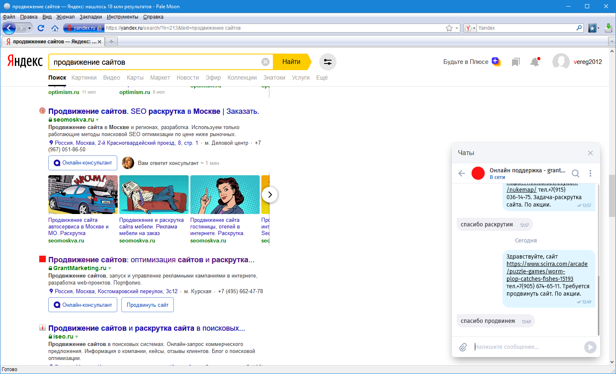616x374 pixels.
Task: Search inside the chat with magnifier icon
Action: [576, 174]
